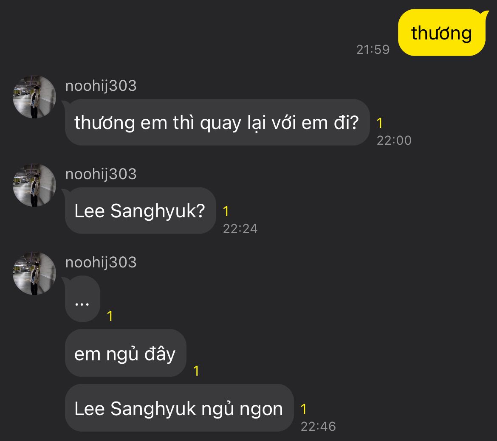This screenshot has height=441, width=497.
Task: Open profile avatar beside the "..." message
Action: (x=34, y=273)
